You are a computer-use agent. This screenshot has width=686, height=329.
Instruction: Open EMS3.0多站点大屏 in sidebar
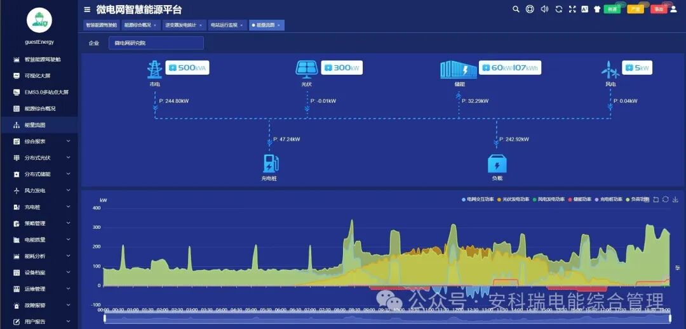pos(39,93)
